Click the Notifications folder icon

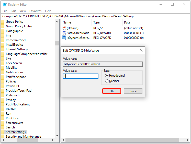pyautogui.click(x=3, y=72)
